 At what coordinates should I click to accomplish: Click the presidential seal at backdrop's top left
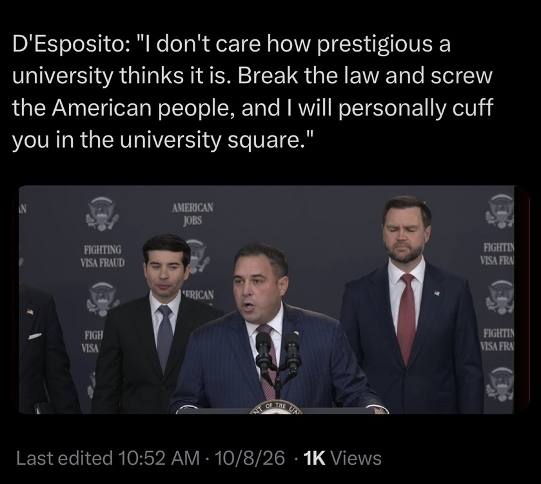(x=101, y=214)
